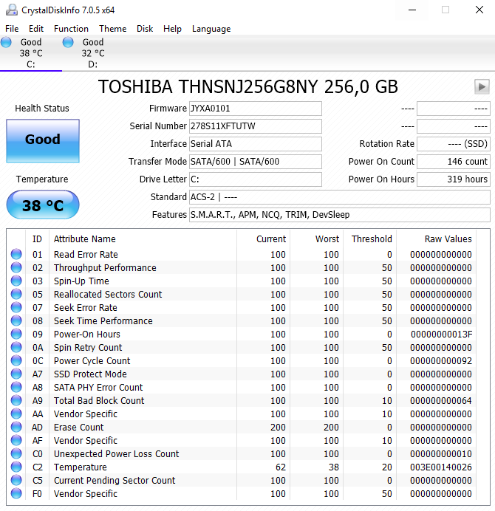The image size is (495, 511).
Task: Click the status orb for Unexpected Power Loss Count
Action: pos(16,453)
